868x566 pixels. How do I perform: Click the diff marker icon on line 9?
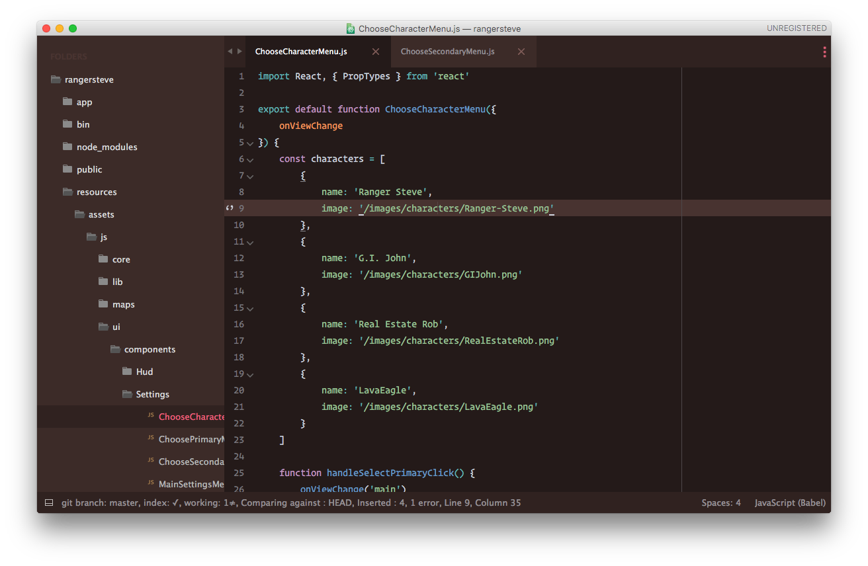pyautogui.click(x=230, y=208)
